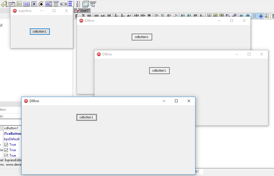The height and width of the screenshot is (176, 274).
Task: Click cxButton1 in the mainfrm window
Action: pyautogui.click(x=40, y=31)
